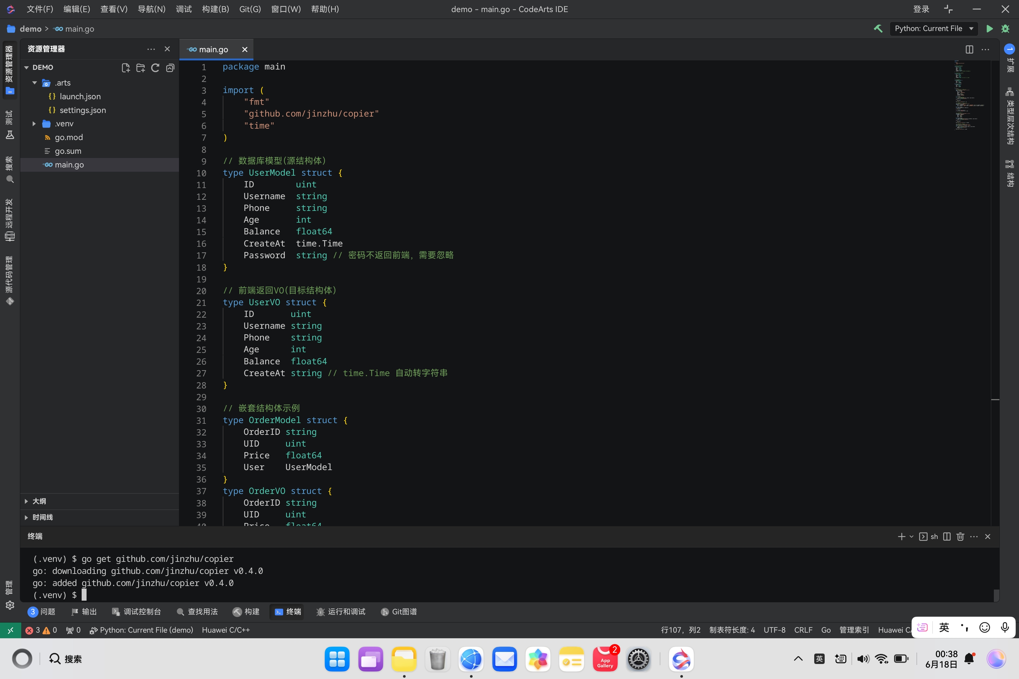Switch to the 调试控制台 tab

pyautogui.click(x=137, y=611)
